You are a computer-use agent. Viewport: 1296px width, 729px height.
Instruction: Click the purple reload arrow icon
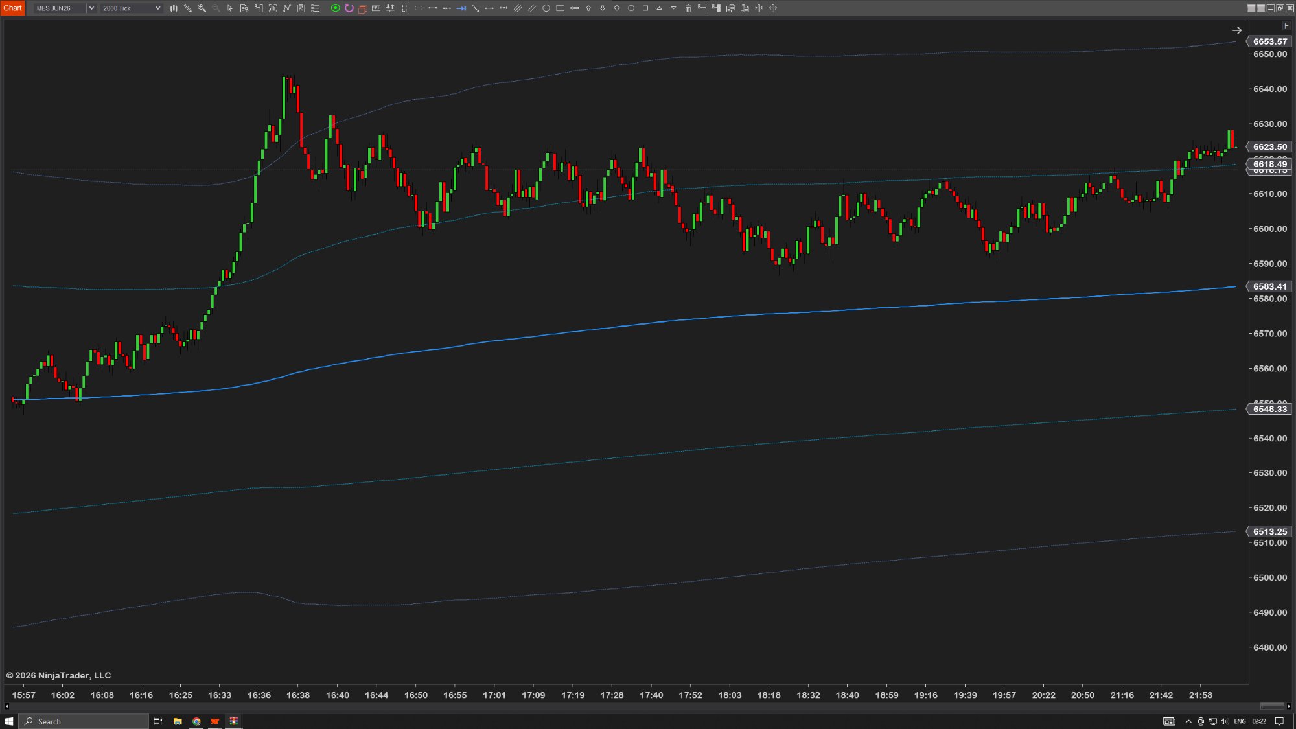point(349,8)
